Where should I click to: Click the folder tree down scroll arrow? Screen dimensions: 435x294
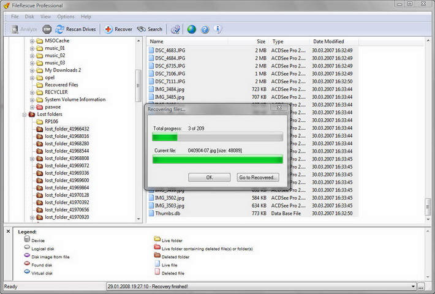(x=138, y=219)
